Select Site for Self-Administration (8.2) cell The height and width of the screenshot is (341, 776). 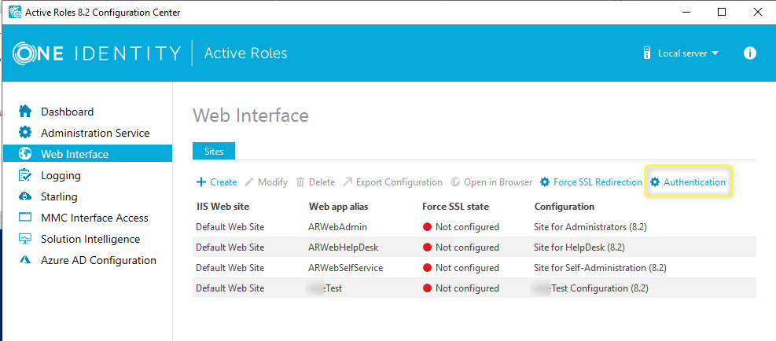600,268
